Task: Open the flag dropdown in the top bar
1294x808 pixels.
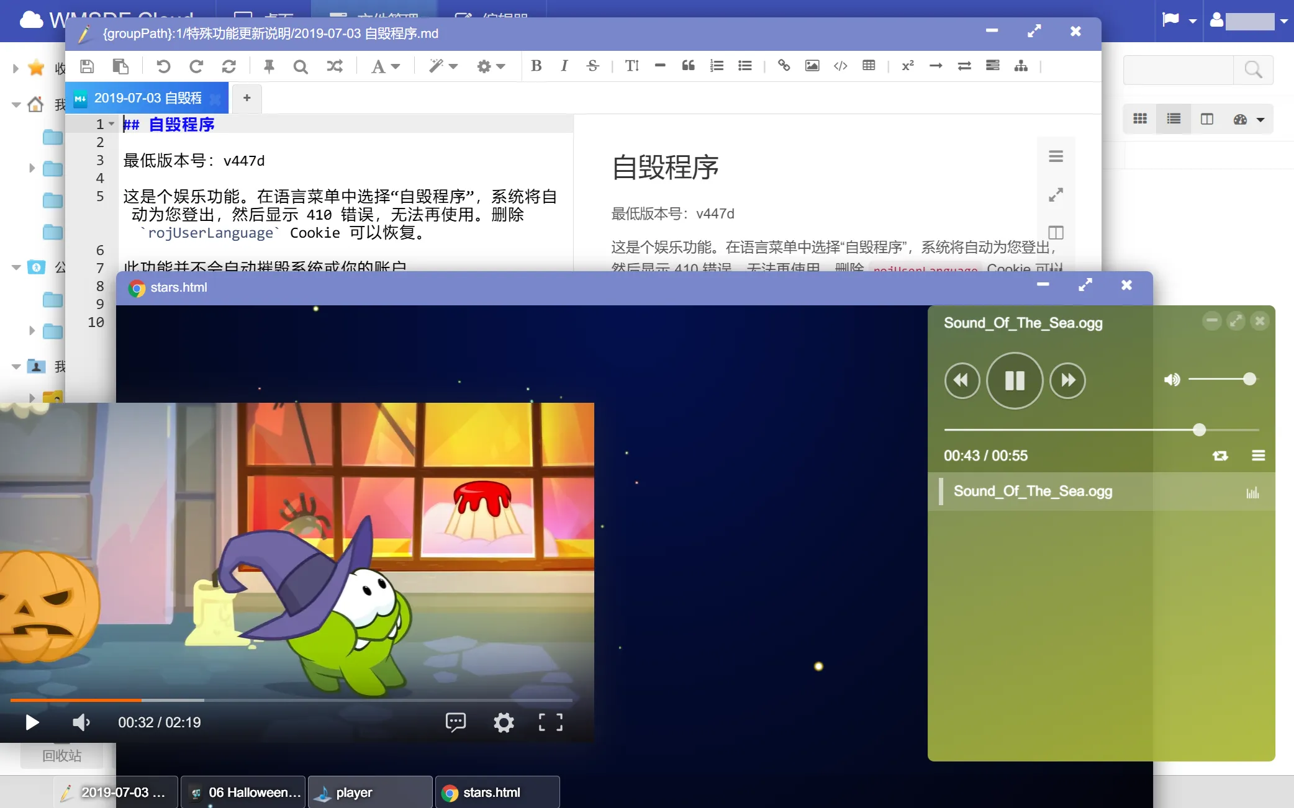Action: [1179, 20]
